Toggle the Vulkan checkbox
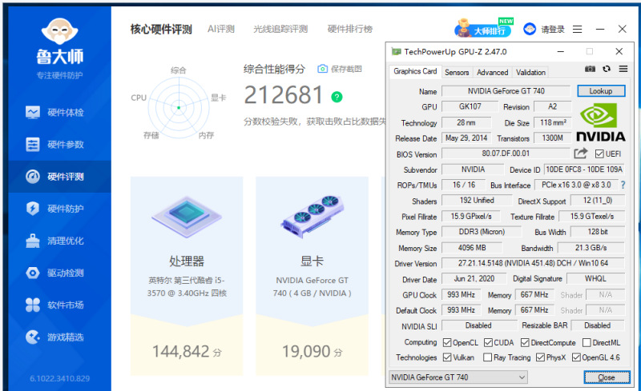This screenshot has width=641, height=391. 447,357
